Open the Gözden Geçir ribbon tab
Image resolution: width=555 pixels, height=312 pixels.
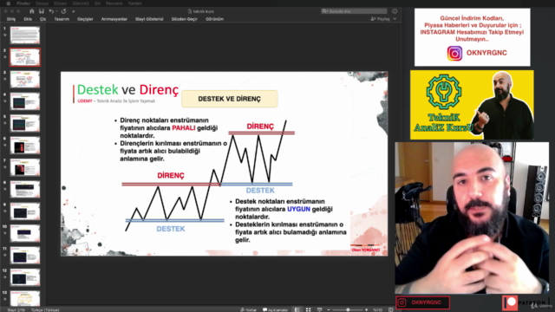[x=184, y=19]
